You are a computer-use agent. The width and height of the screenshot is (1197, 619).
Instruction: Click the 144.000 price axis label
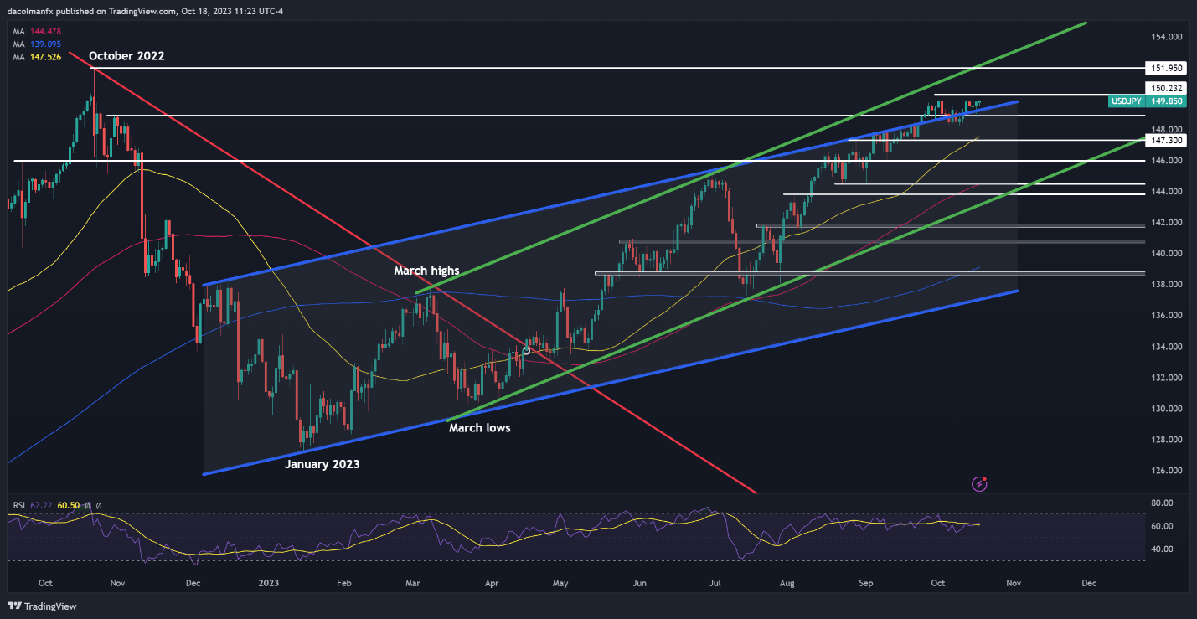pyautogui.click(x=1167, y=192)
